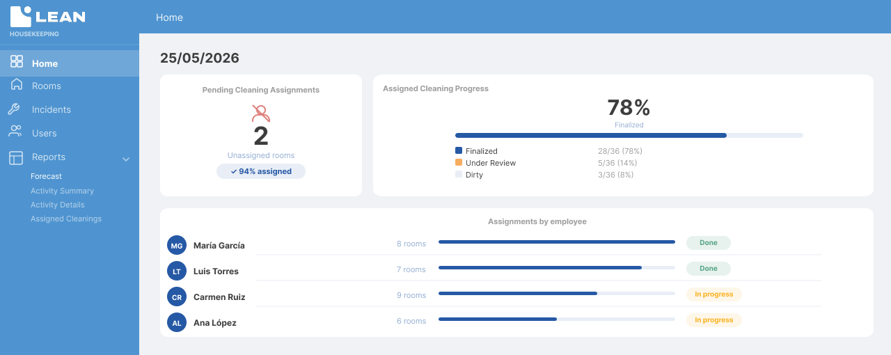This screenshot has width=891, height=355.
Task: Click the Reports table icon
Action: click(x=16, y=157)
